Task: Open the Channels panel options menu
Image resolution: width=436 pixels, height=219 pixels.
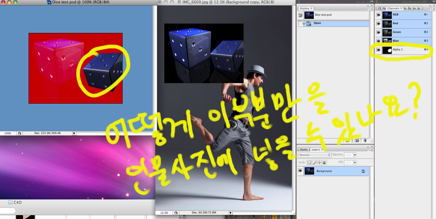Action: pyautogui.click(x=433, y=9)
